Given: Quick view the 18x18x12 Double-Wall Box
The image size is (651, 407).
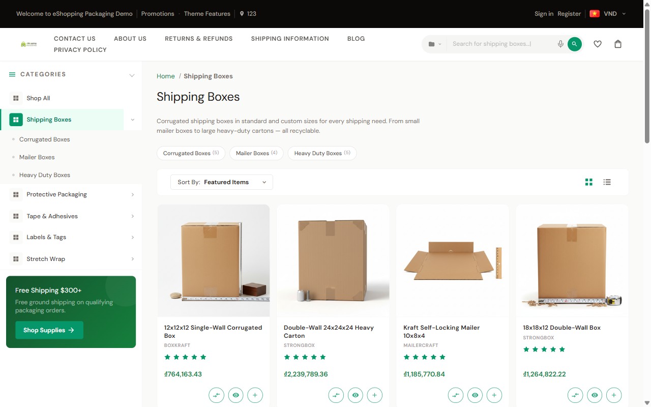Looking at the screenshot, I should pyautogui.click(x=595, y=395).
